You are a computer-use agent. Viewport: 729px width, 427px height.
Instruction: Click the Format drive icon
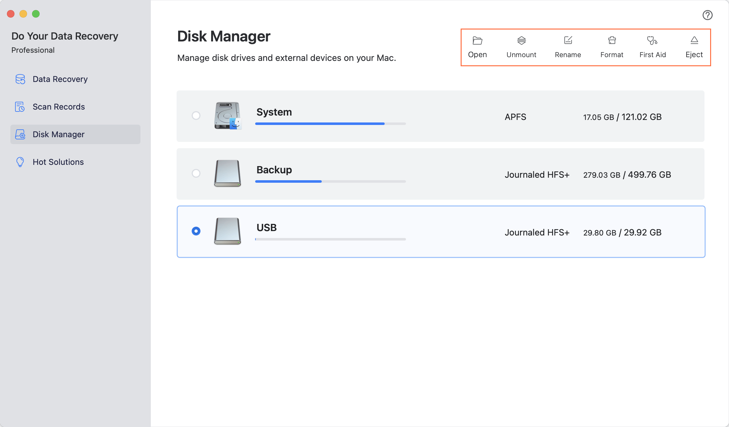612,41
